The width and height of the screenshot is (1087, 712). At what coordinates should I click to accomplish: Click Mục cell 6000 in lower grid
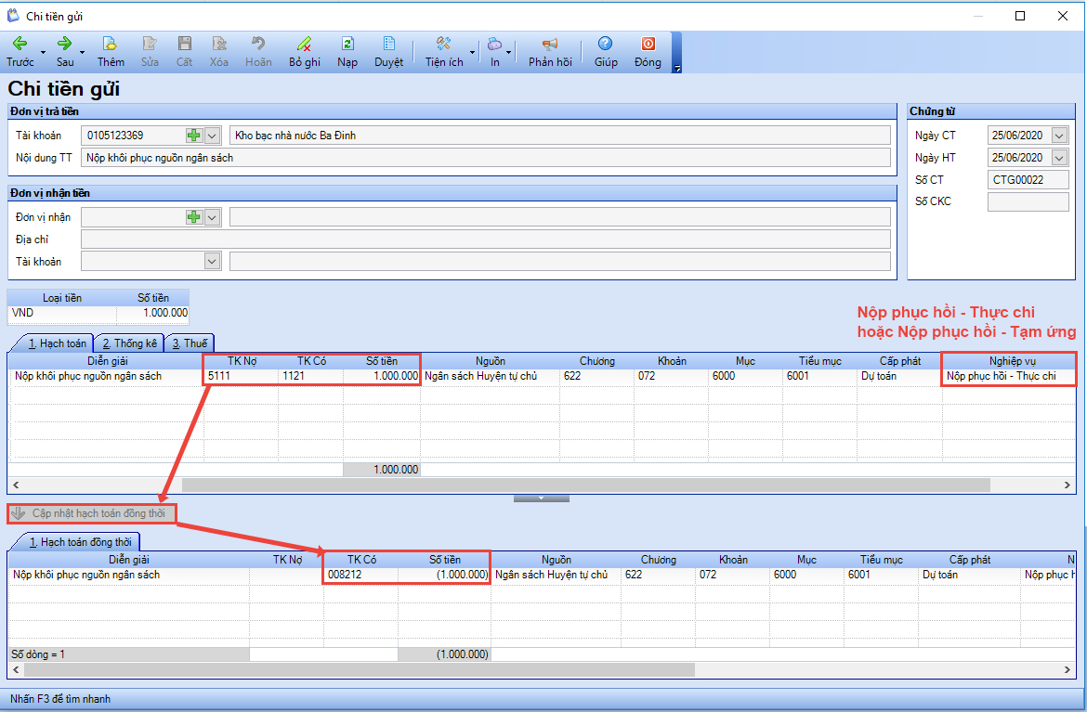806,575
